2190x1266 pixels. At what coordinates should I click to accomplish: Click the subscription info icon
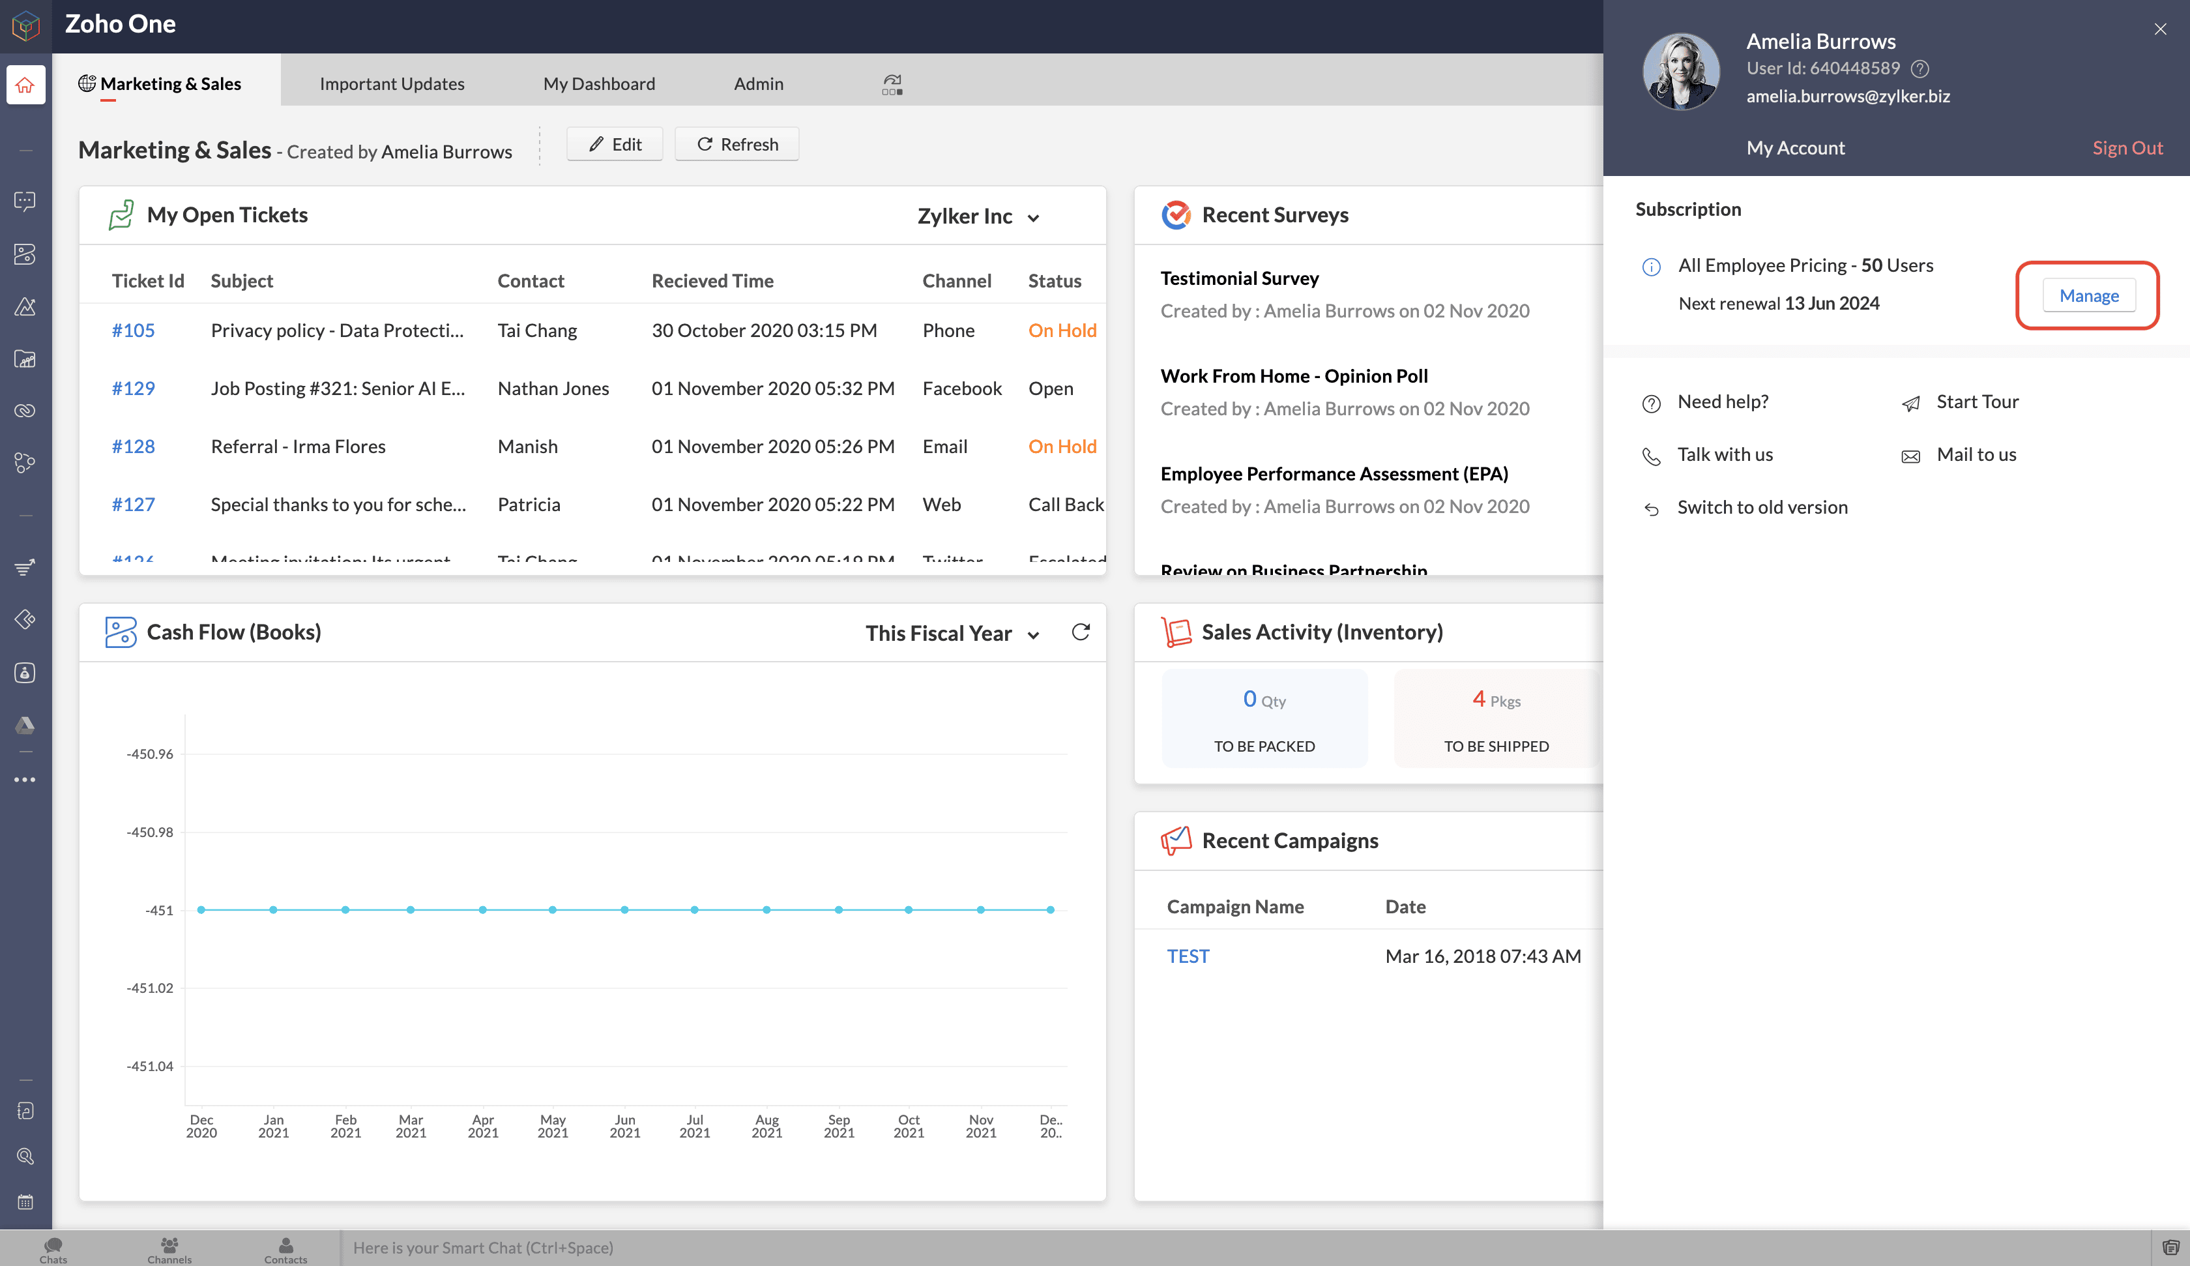(1651, 266)
